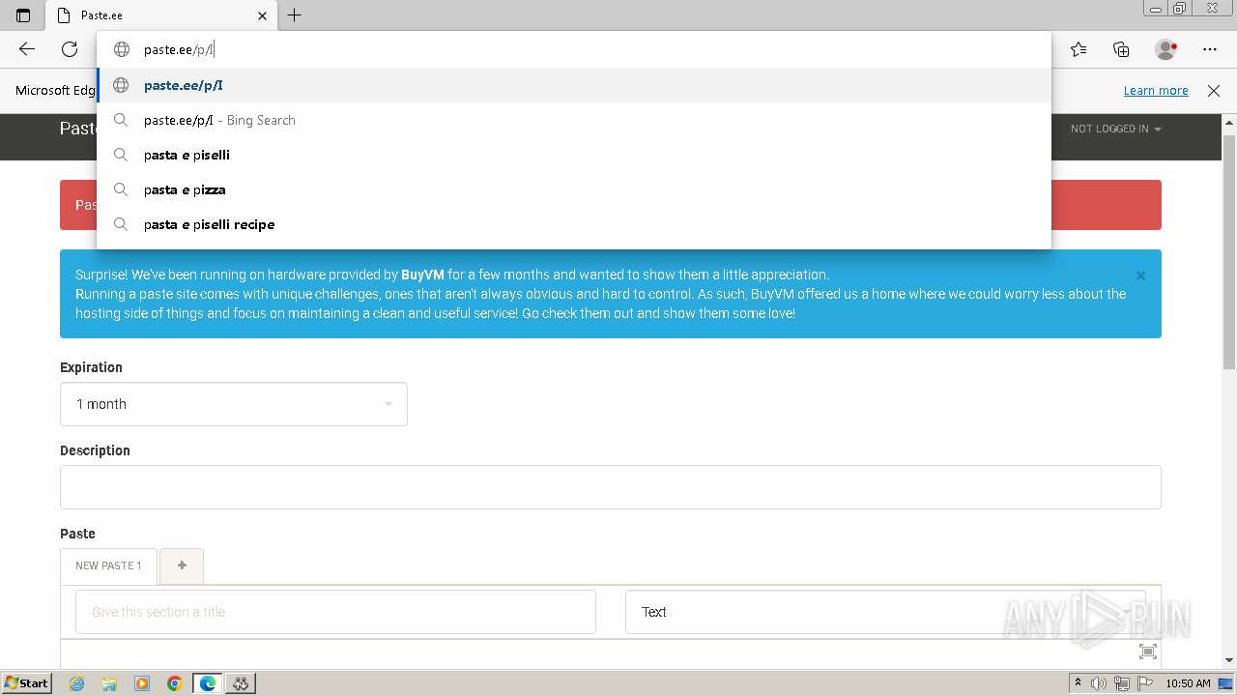
Task: Expand the NOT LOGGED IN menu
Action: pyautogui.click(x=1115, y=129)
